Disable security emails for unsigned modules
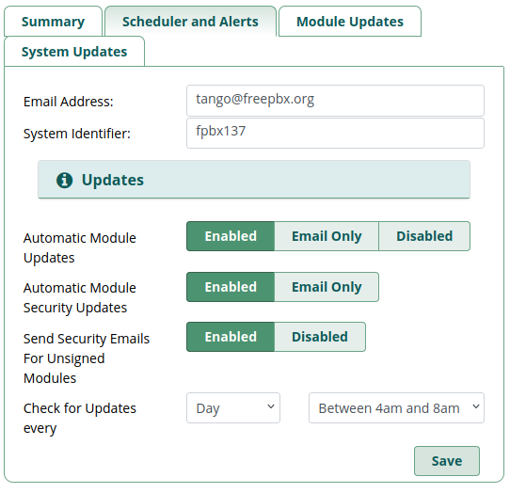 pos(320,337)
